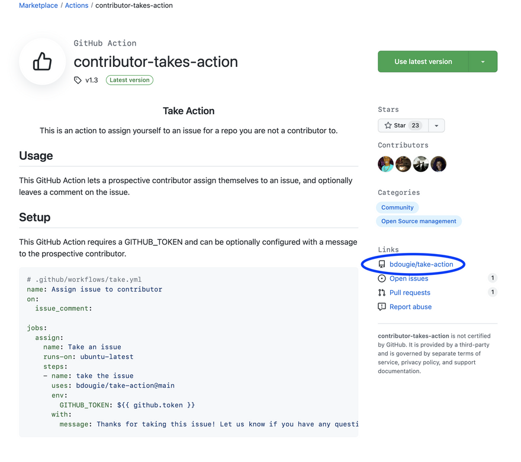Viewport: 521px width, 462px height.
Task: Click the Report abuse flag icon
Action: point(382,307)
